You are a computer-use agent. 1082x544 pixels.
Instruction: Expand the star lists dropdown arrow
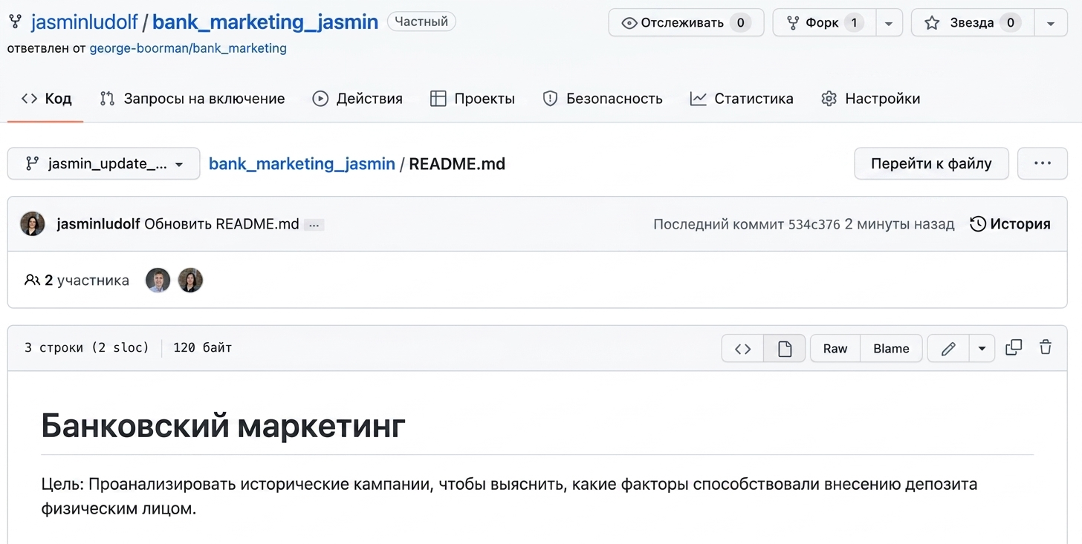pyautogui.click(x=1051, y=23)
